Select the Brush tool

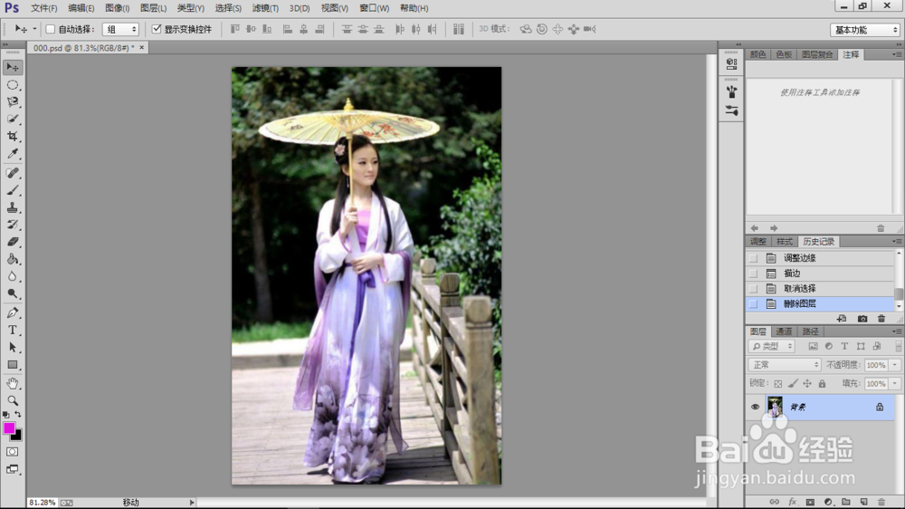coord(12,190)
